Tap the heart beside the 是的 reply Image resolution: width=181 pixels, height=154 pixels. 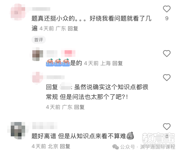(167, 54)
